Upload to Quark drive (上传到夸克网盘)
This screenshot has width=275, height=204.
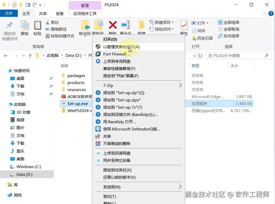138,61
